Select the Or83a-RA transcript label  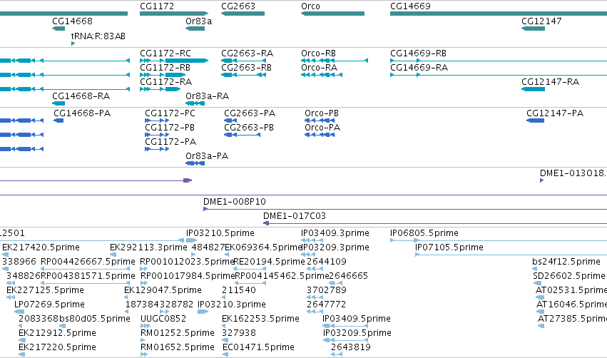pyautogui.click(x=207, y=96)
